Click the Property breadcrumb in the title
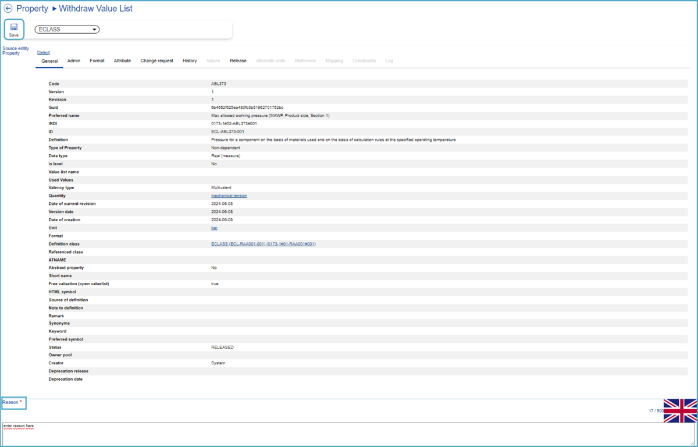The height and width of the screenshot is (447, 698). click(x=32, y=9)
